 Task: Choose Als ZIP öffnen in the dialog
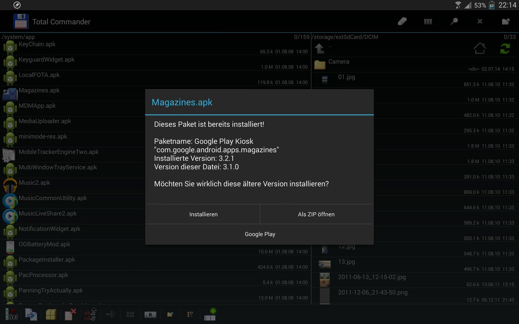317,214
